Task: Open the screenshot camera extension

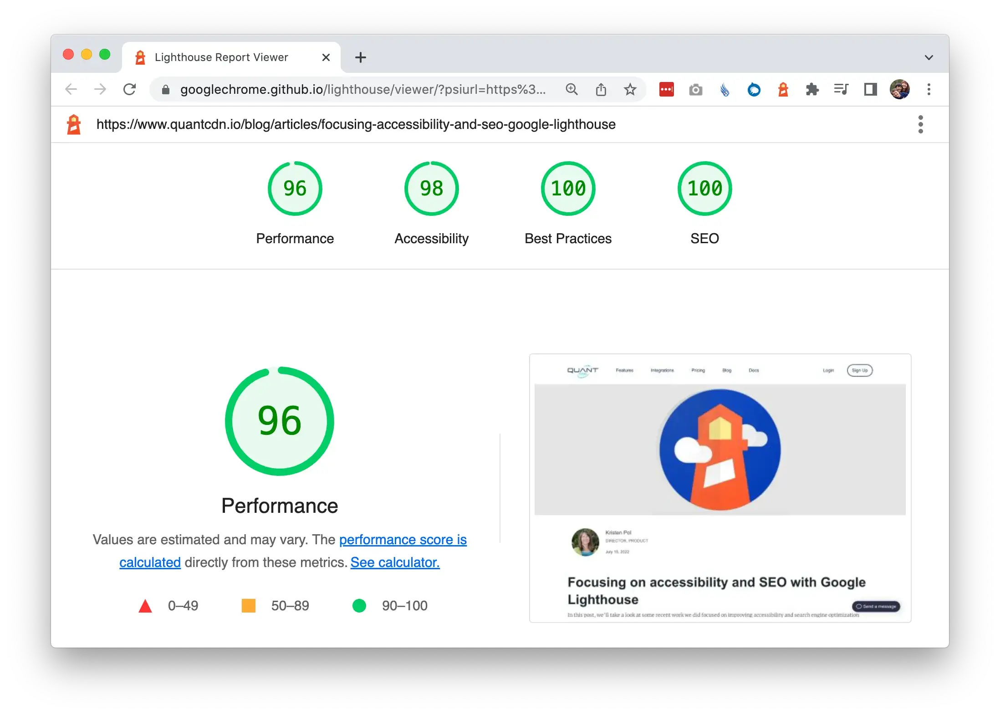Action: coord(695,89)
